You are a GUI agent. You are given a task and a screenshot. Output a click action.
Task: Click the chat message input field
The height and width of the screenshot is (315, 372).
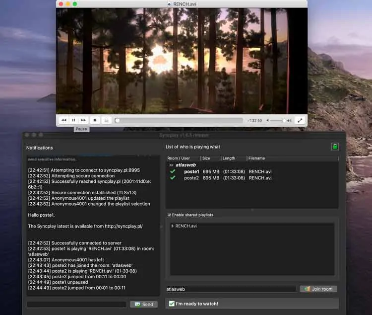(x=76, y=304)
